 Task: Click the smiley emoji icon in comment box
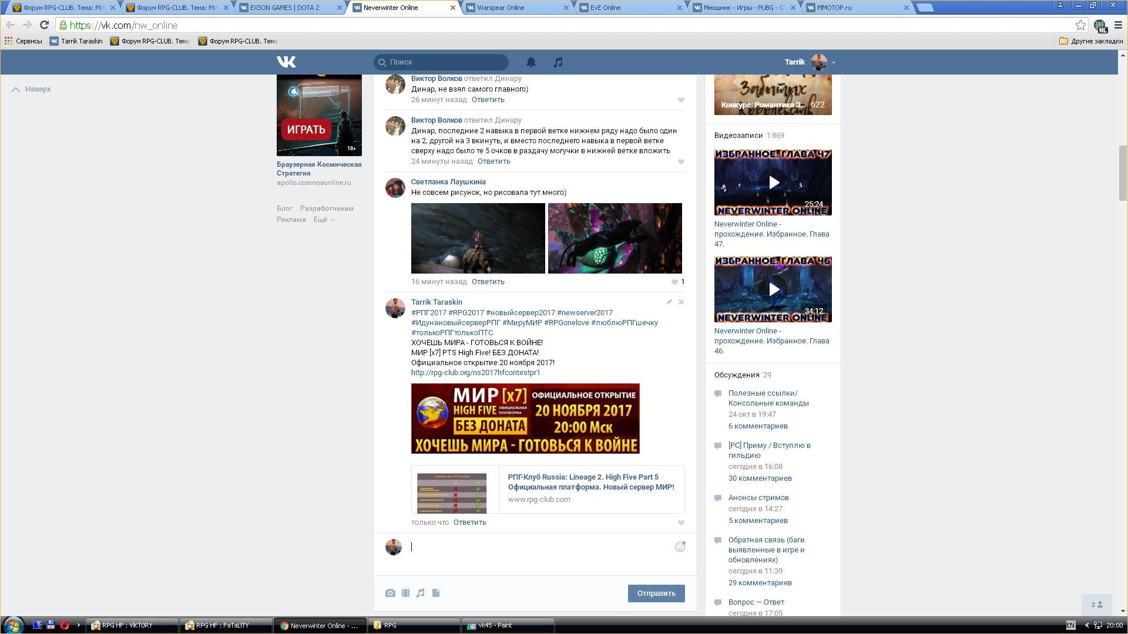pyautogui.click(x=680, y=547)
